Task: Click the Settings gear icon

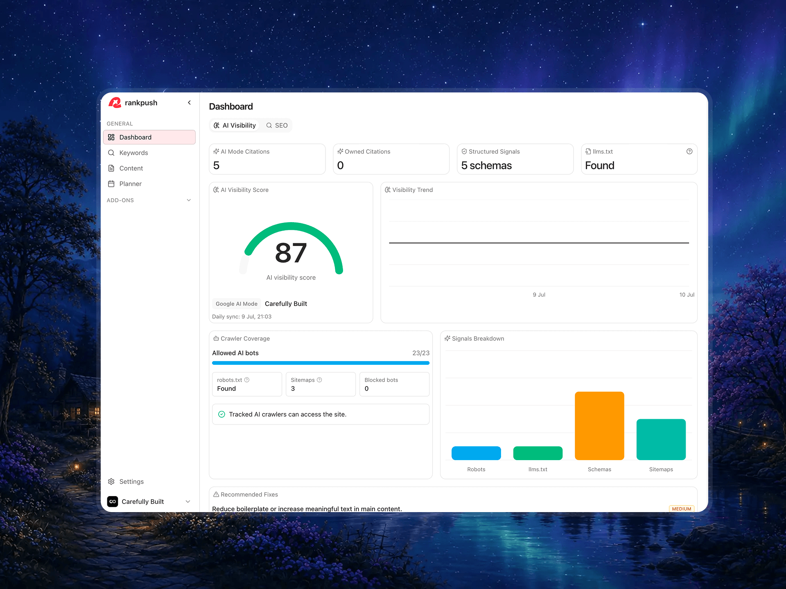Action: click(111, 481)
